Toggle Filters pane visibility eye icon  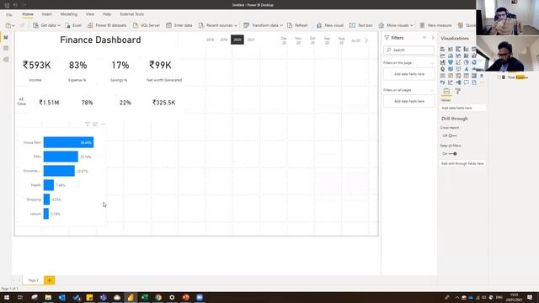click(424, 37)
